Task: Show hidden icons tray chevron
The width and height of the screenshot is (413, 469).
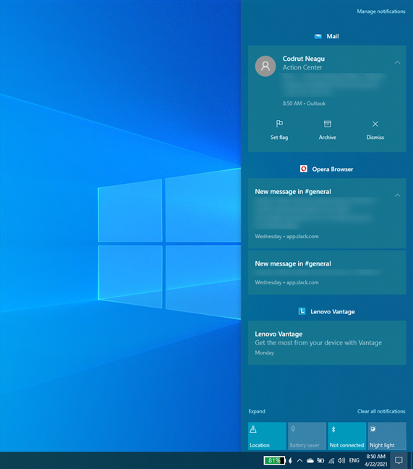Action: pyautogui.click(x=299, y=460)
